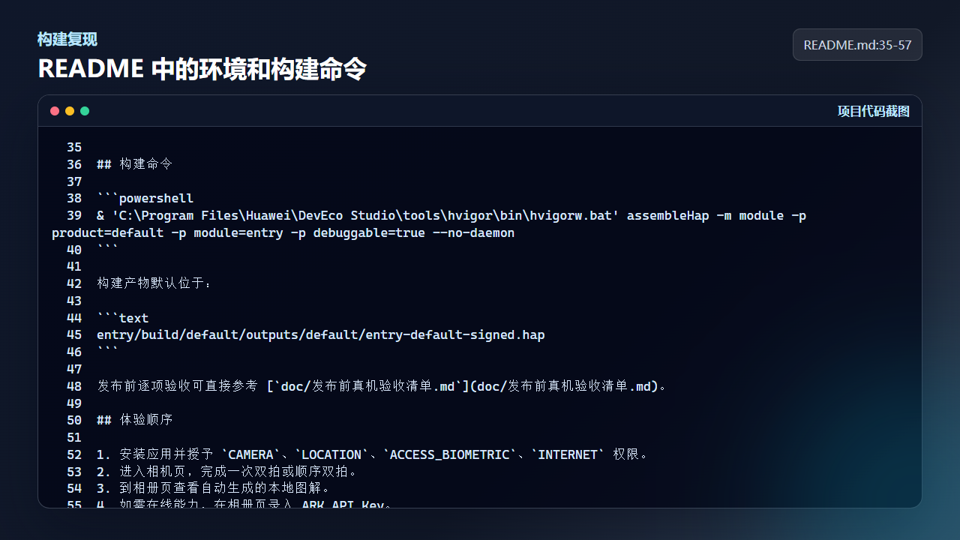Screen dimensions: 960x540
Task: Click line number 37
Action: (74, 182)
